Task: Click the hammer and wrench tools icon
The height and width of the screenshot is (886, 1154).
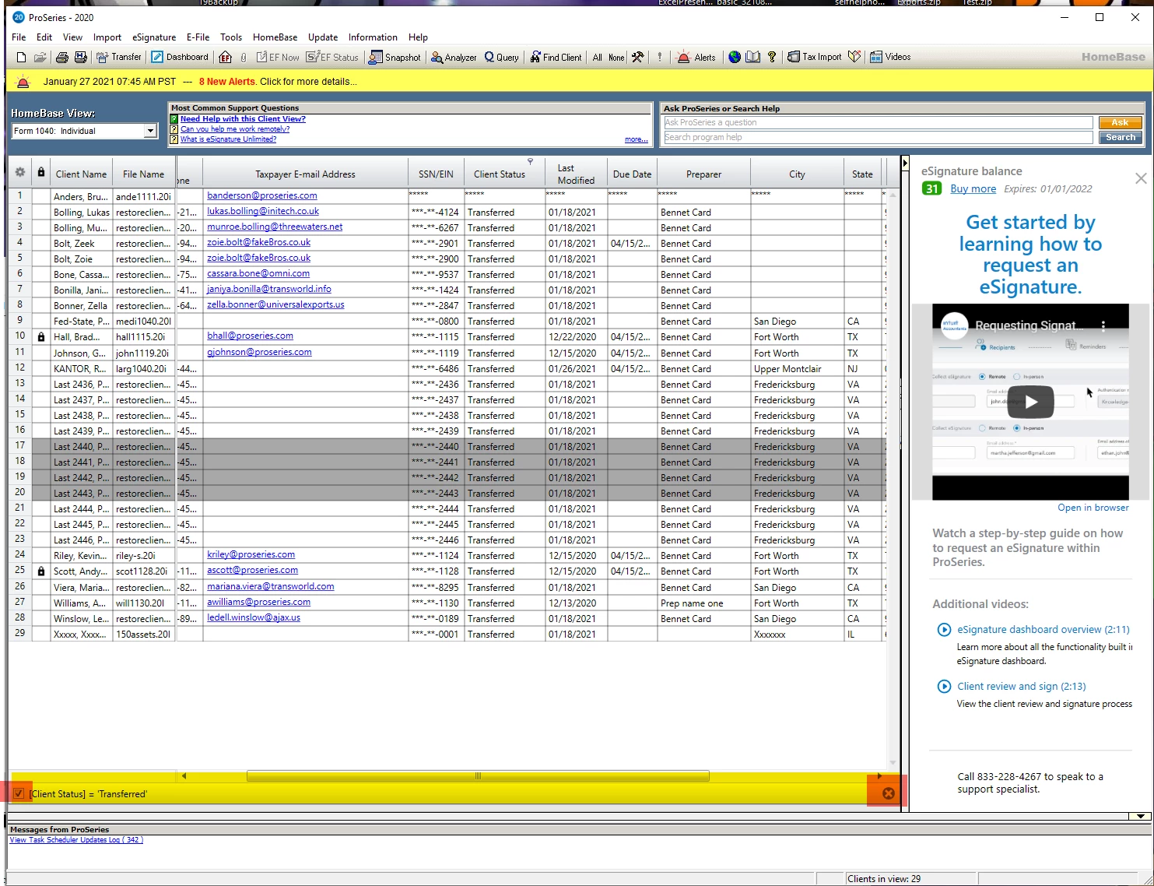Action: [x=637, y=57]
